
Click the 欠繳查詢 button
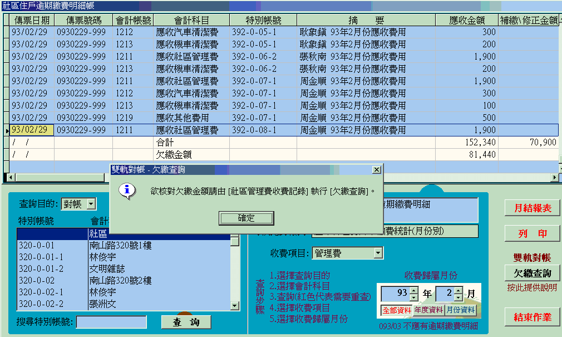click(x=533, y=273)
